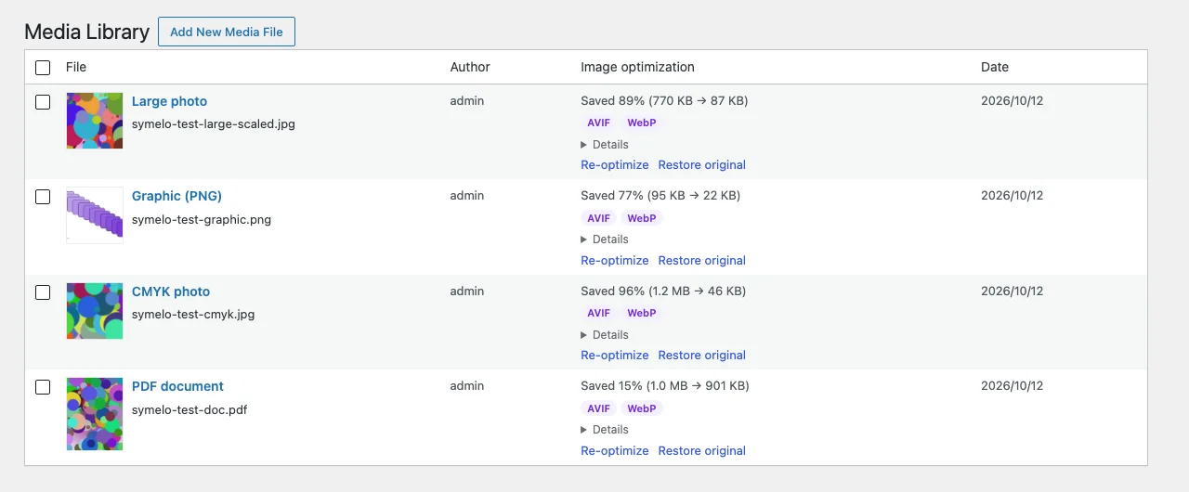Click filename symelo-test-doc.pdf
The image size is (1189, 492).
189,409
